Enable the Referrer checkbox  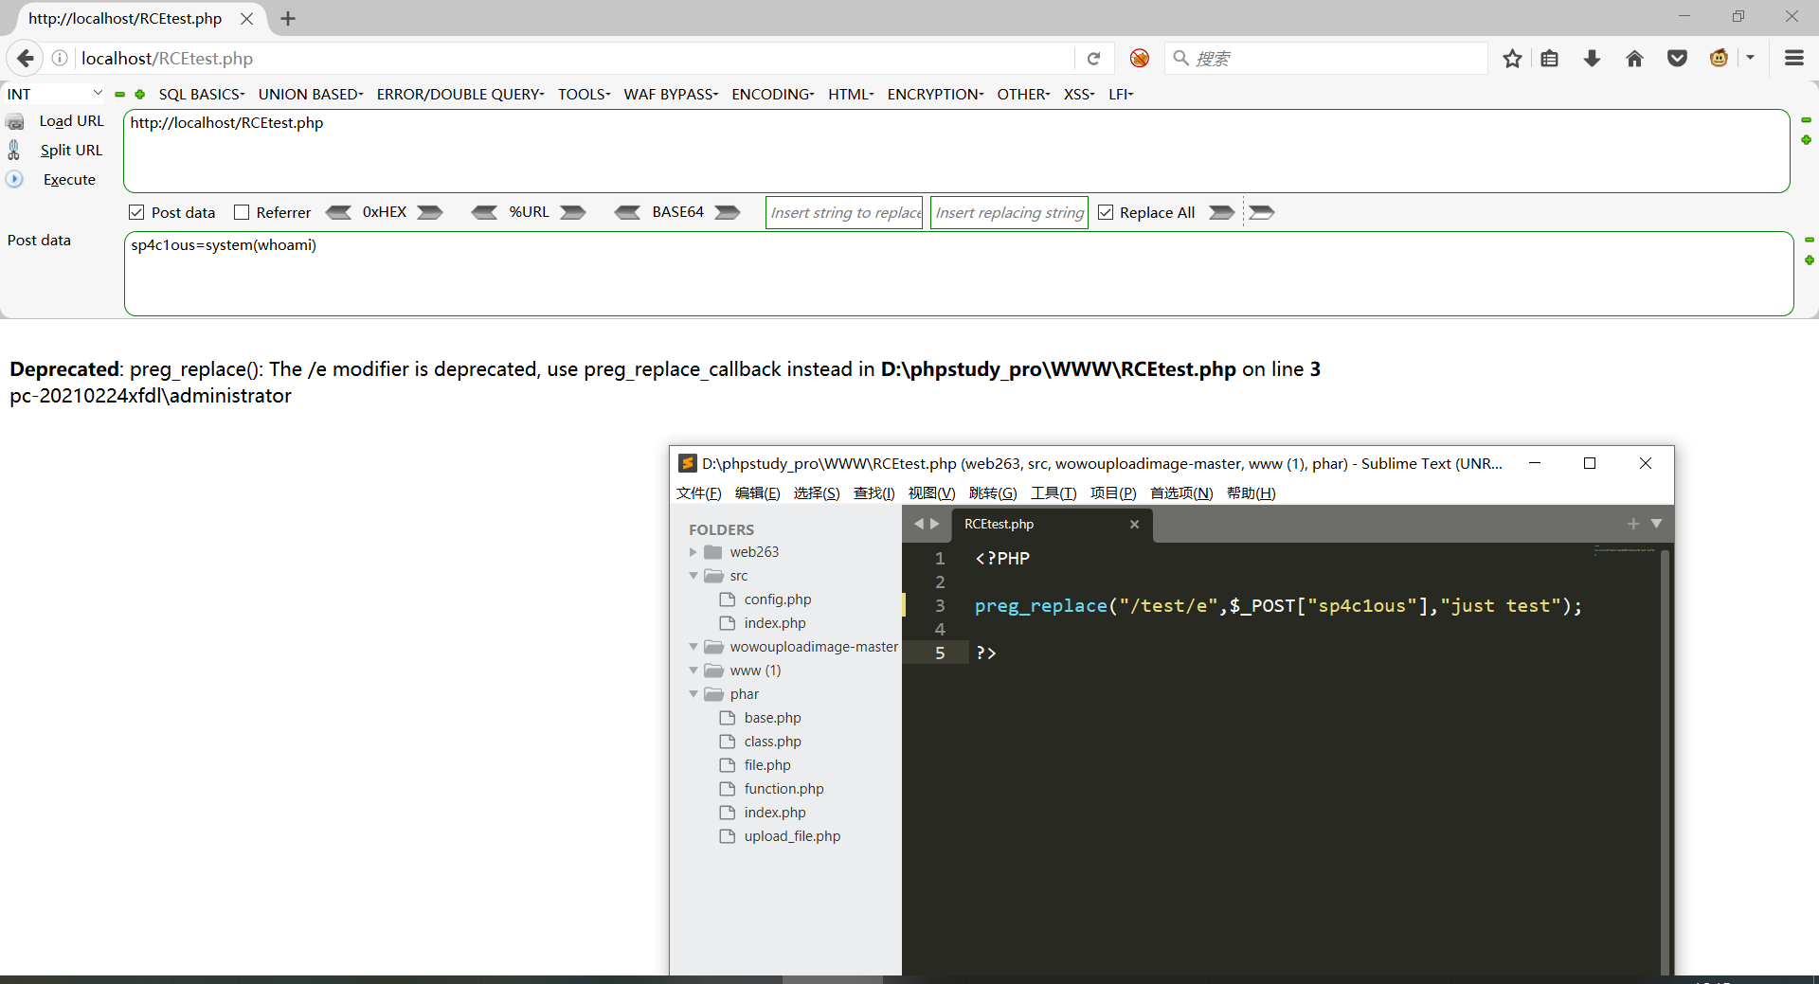[x=242, y=212]
